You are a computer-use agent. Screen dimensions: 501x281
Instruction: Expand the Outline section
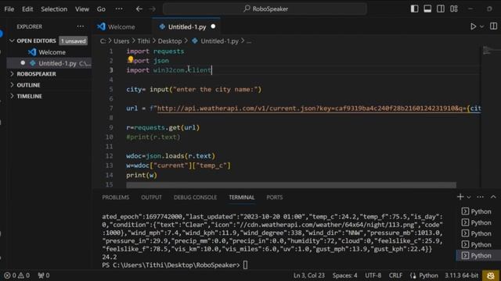click(28, 85)
